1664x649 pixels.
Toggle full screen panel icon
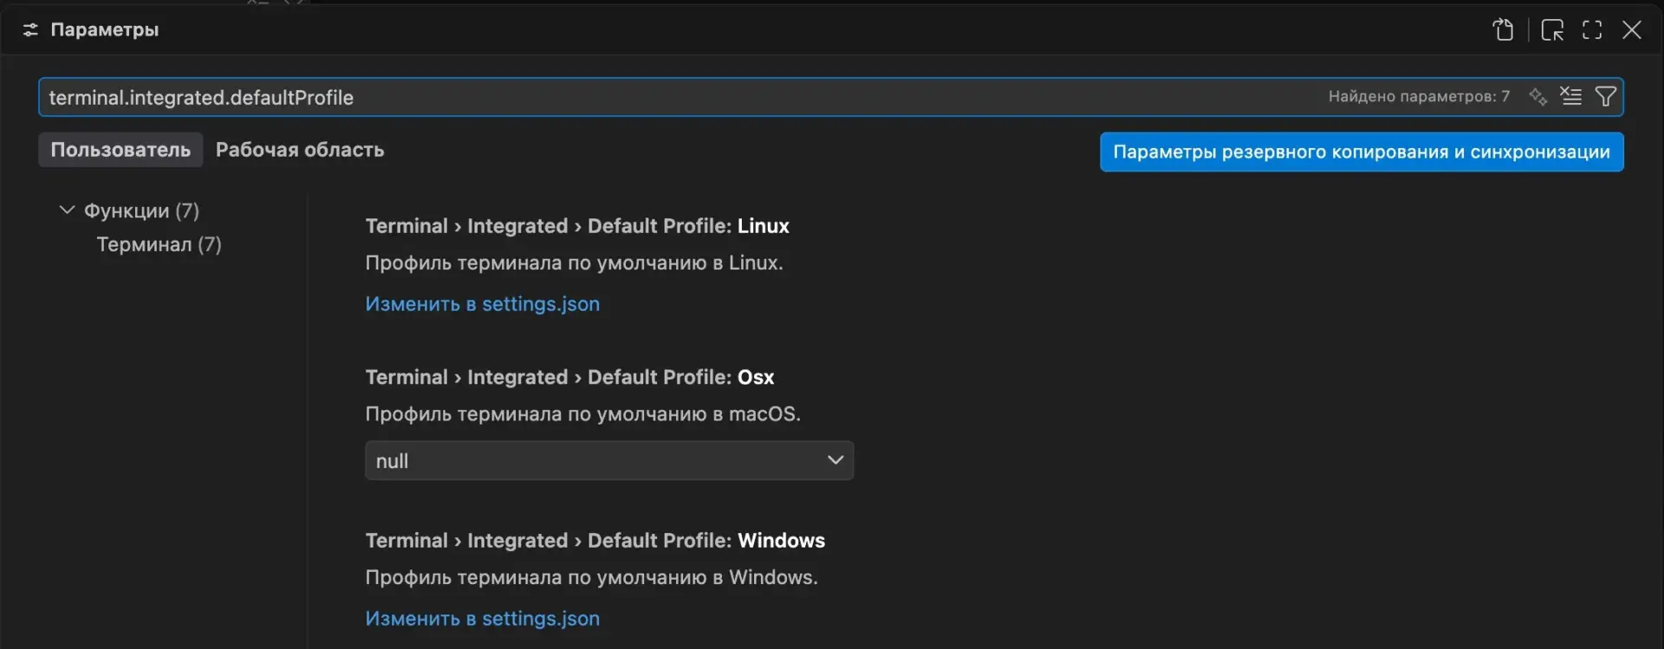pyautogui.click(x=1592, y=29)
